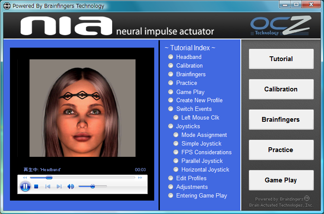Screen dimensions: 324x214
Task: Pause the Headband video playback
Action: click(x=25, y=187)
